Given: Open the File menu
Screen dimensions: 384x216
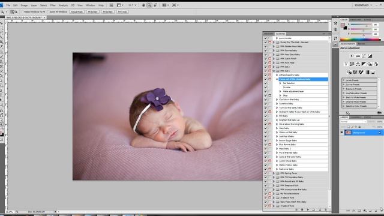Looking at the screenshot, I should pyautogui.click(x=8, y=5).
